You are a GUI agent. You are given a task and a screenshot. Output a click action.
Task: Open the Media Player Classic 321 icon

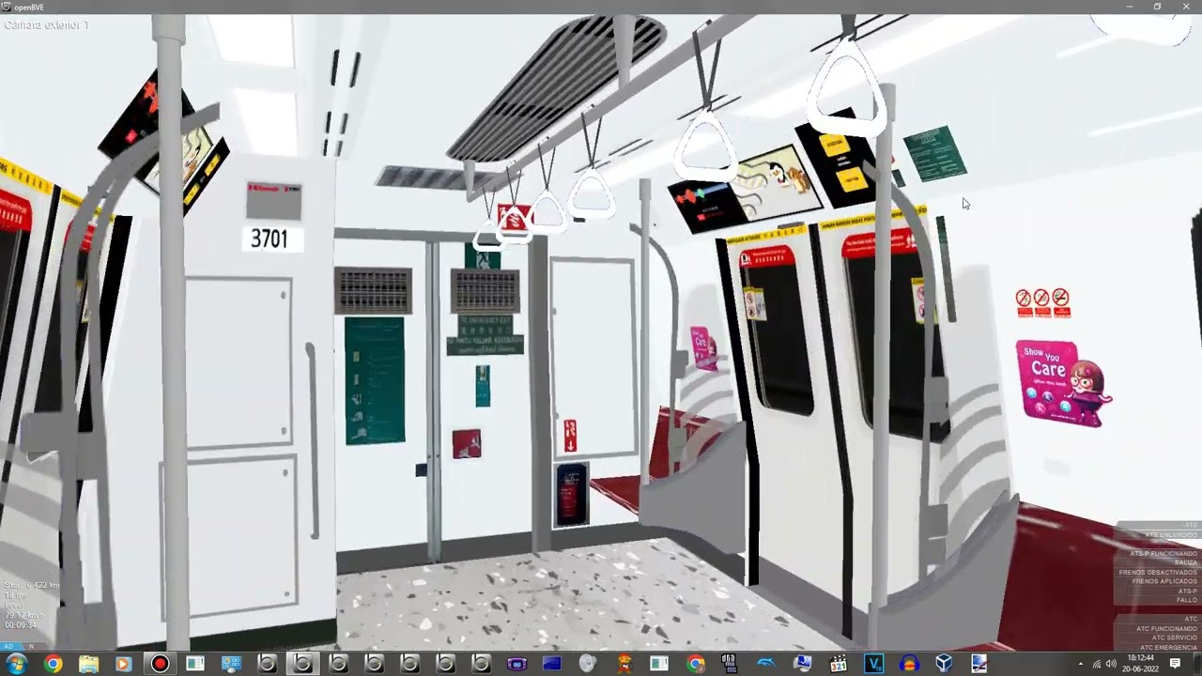pyautogui.click(x=839, y=664)
